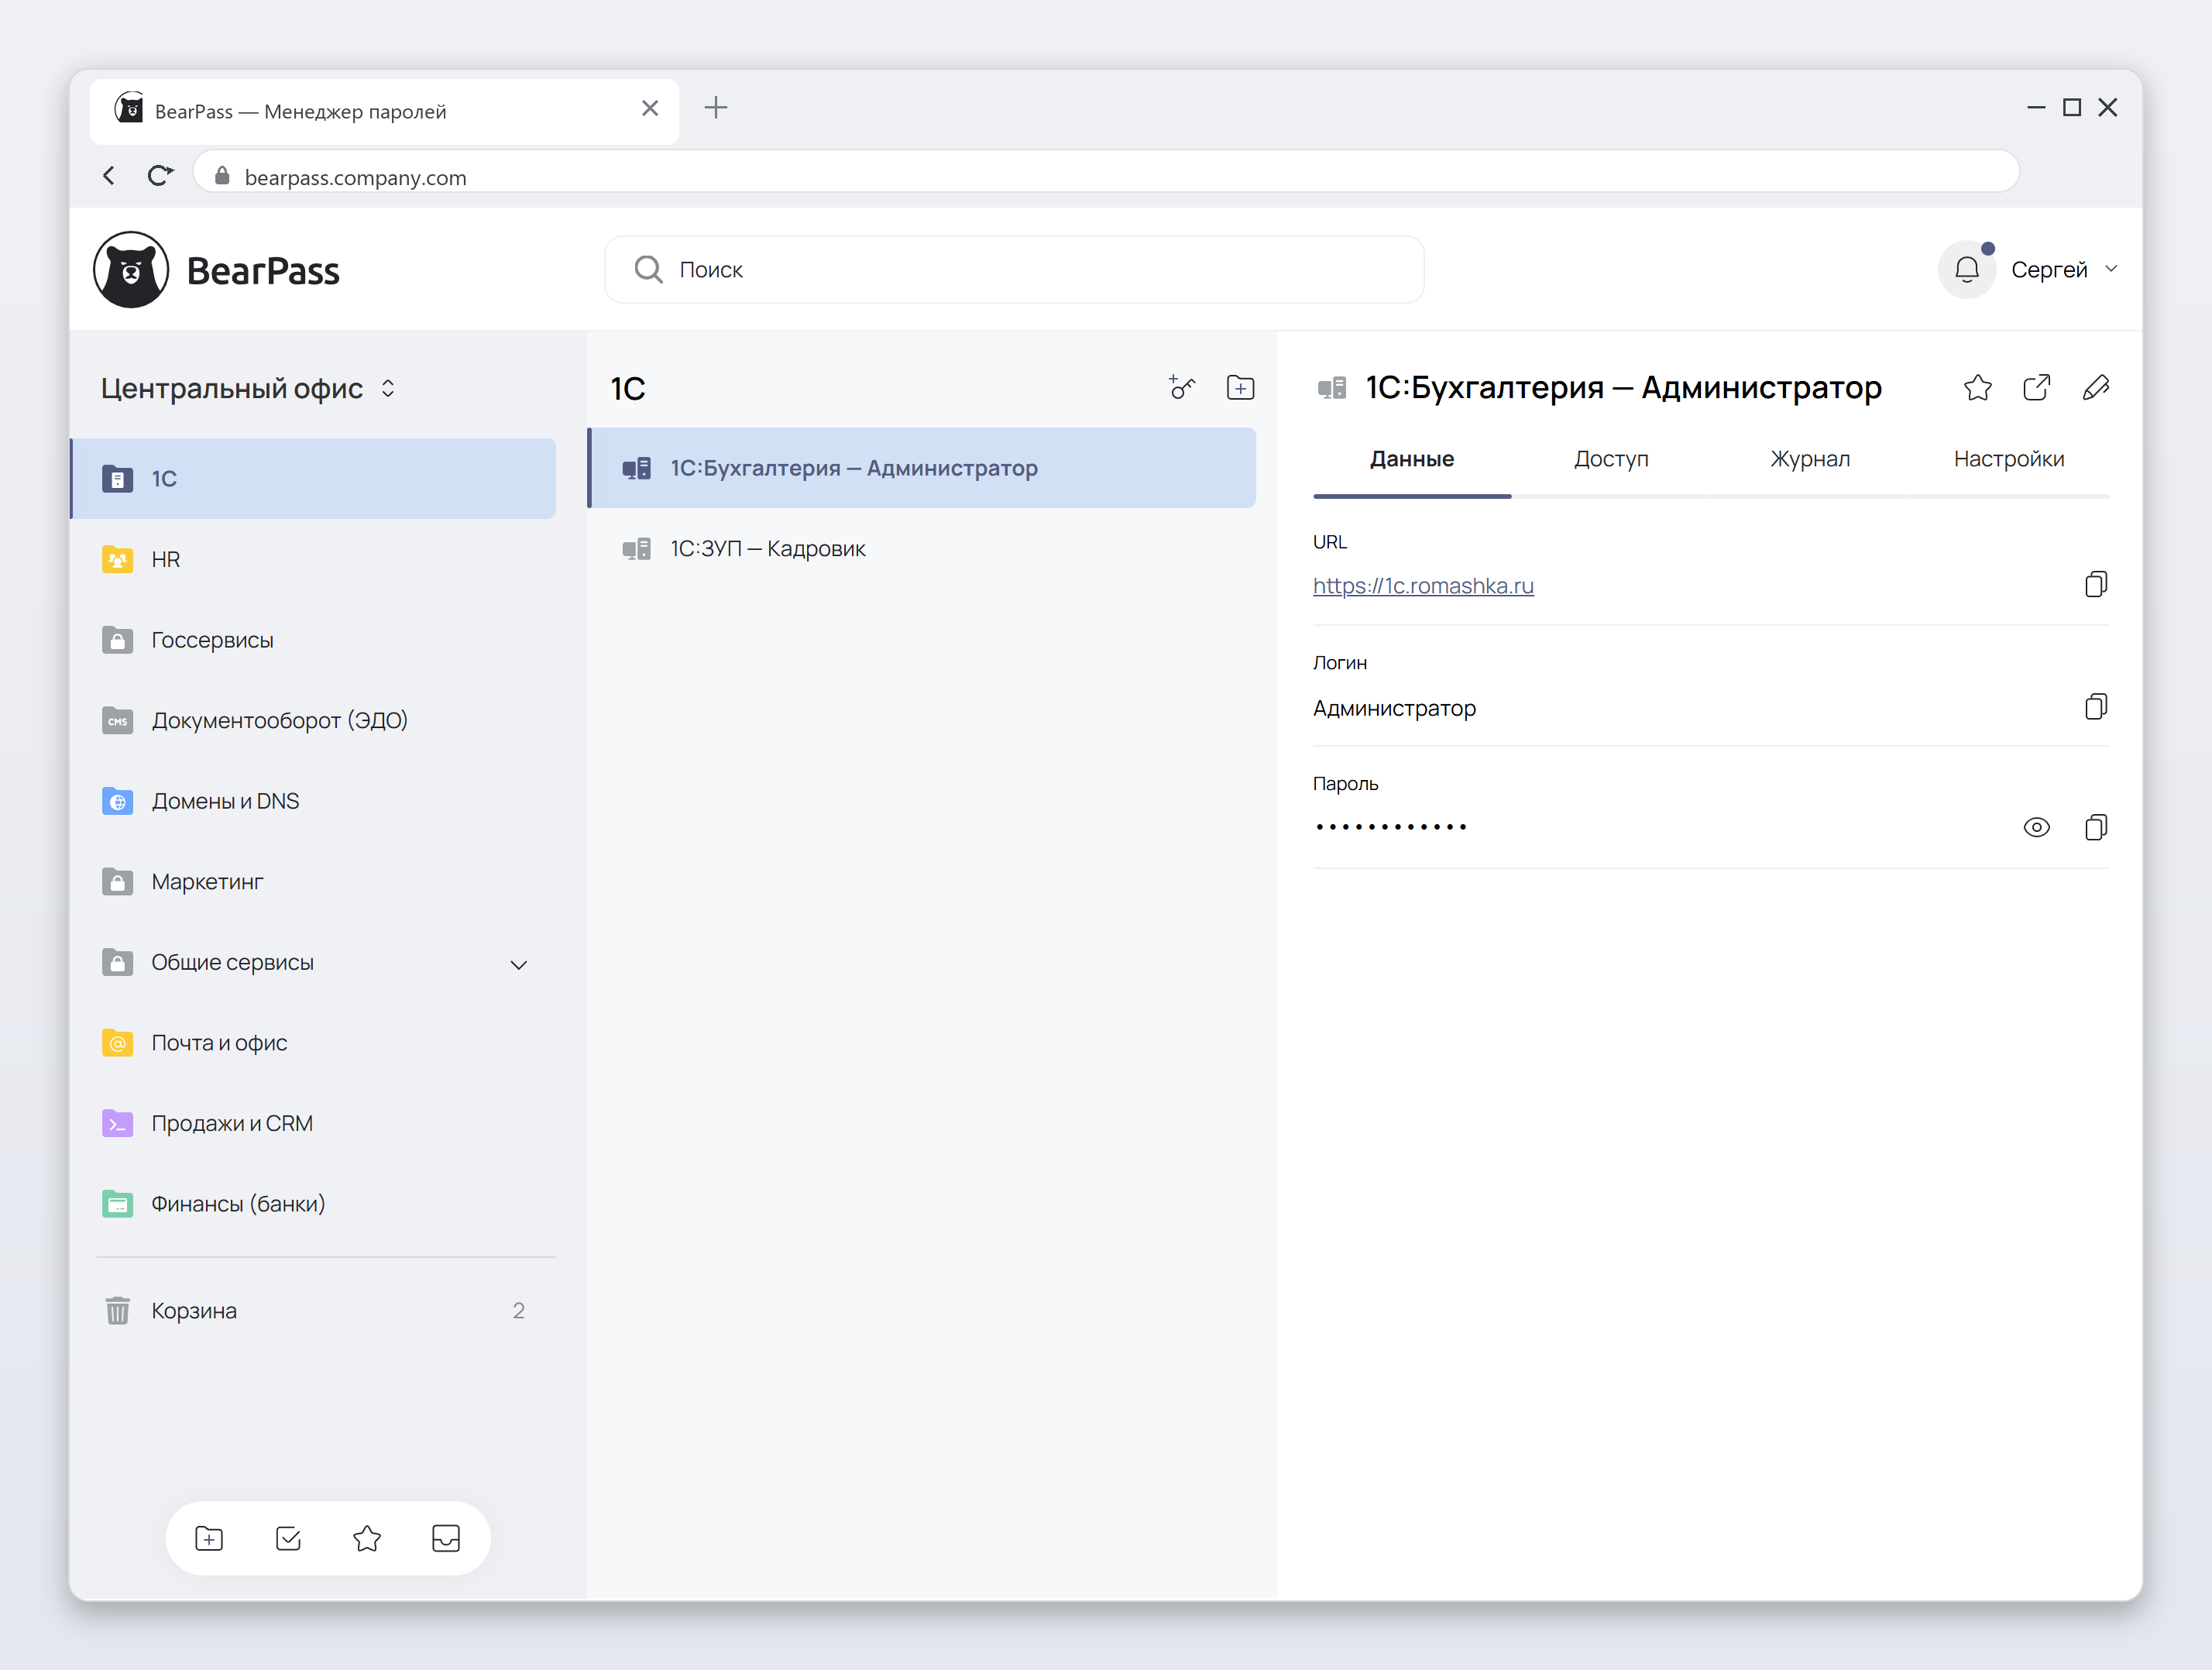Open the HR folder

coord(313,560)
